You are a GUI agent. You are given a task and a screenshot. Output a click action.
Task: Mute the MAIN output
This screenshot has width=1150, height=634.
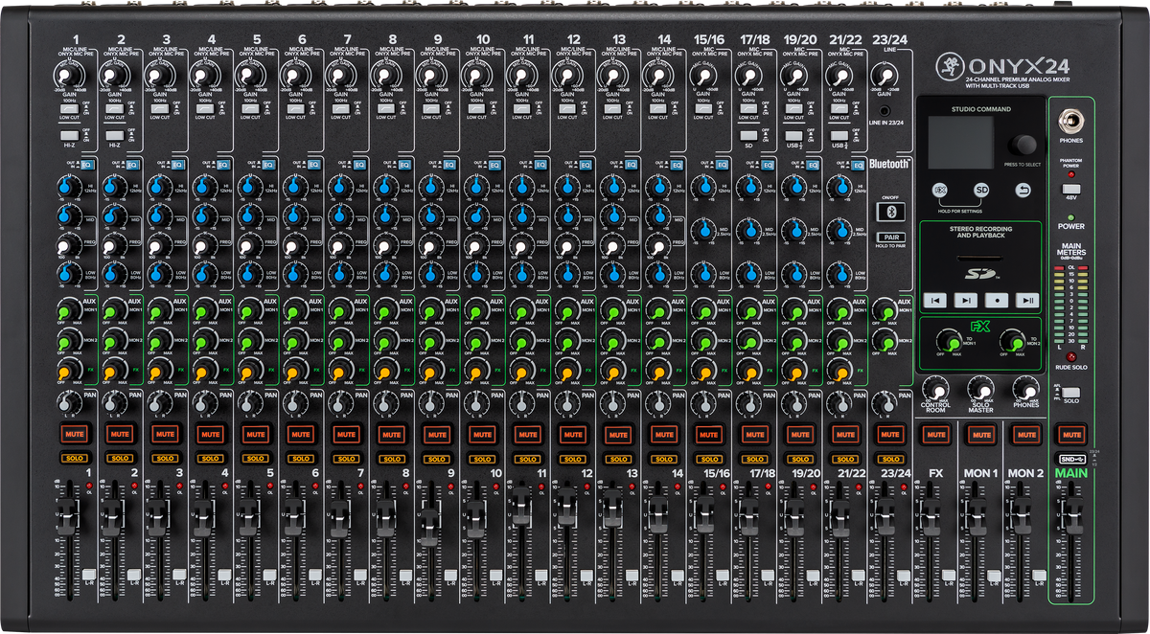(x=1070, y=435)
